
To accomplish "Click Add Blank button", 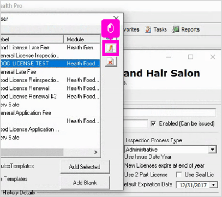I will pos(85,182).
